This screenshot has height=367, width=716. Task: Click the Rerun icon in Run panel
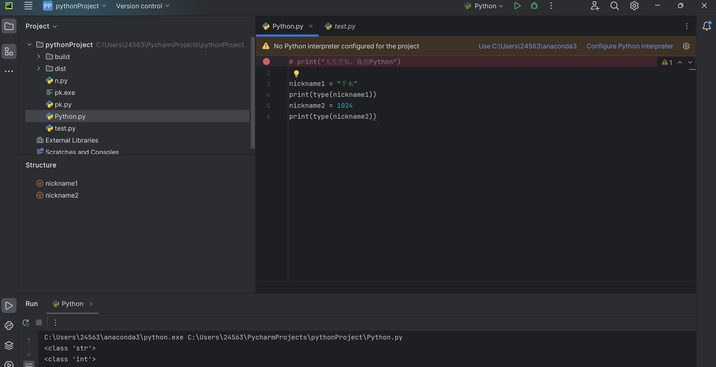(x=26, y=323)
